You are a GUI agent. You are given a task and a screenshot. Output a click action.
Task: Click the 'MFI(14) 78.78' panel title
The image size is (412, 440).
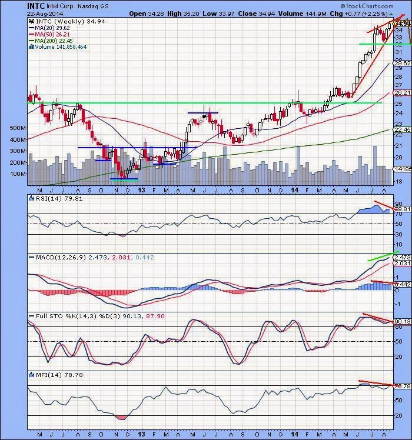[x=59, y=375]
